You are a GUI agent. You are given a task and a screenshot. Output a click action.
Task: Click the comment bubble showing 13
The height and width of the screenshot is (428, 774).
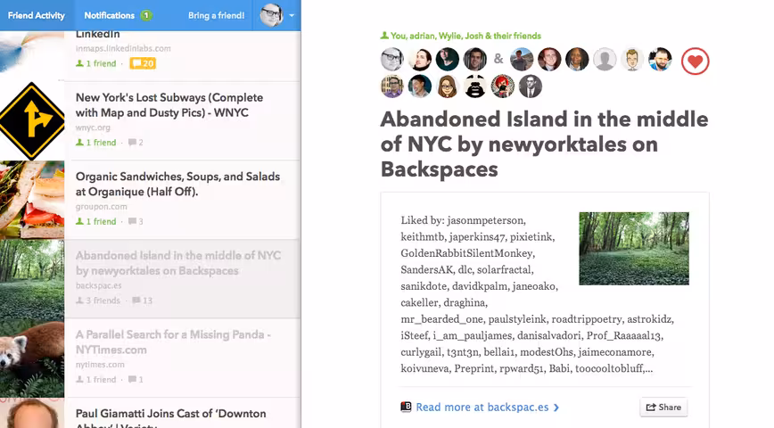[142, 300]
